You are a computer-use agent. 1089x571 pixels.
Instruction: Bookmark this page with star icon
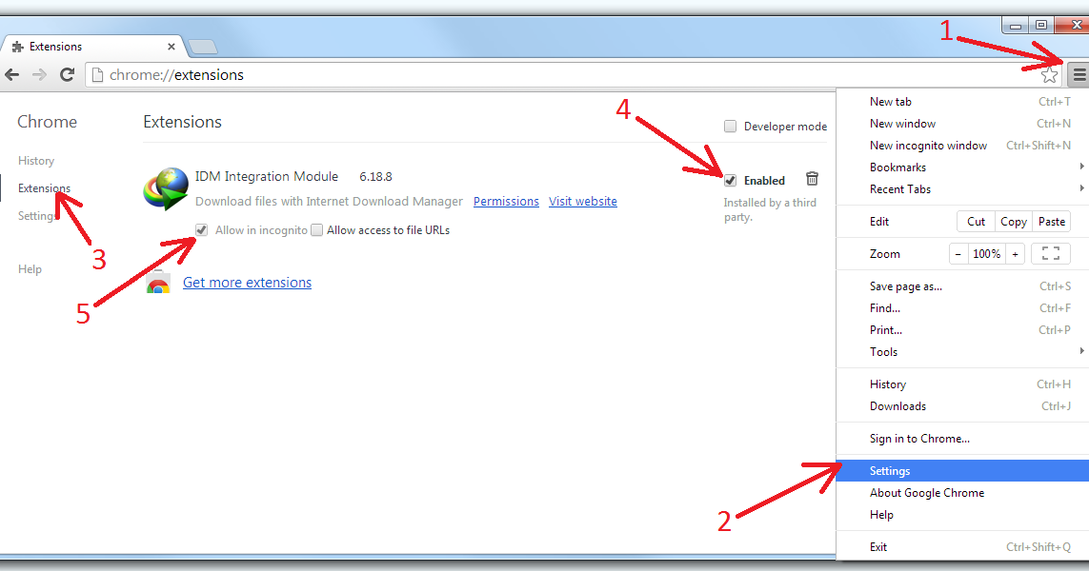[x=1049, y=75]
